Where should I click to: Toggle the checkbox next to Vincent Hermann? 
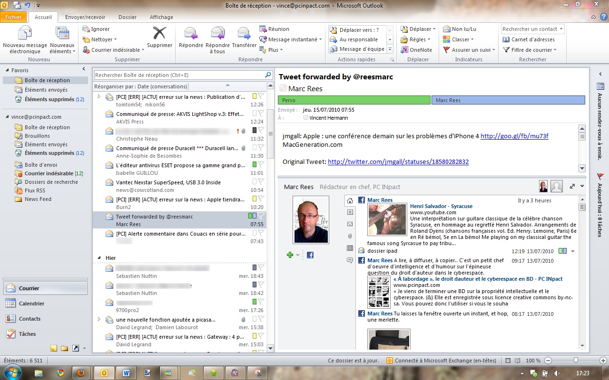(306, 117)
